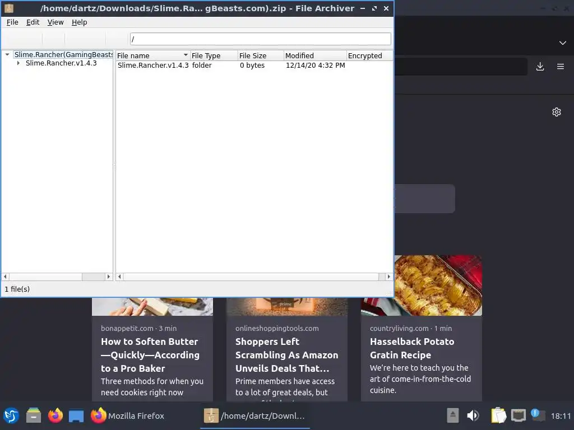
Task: Launch the file manager from taskbar
Action: [x=34, y=416]
